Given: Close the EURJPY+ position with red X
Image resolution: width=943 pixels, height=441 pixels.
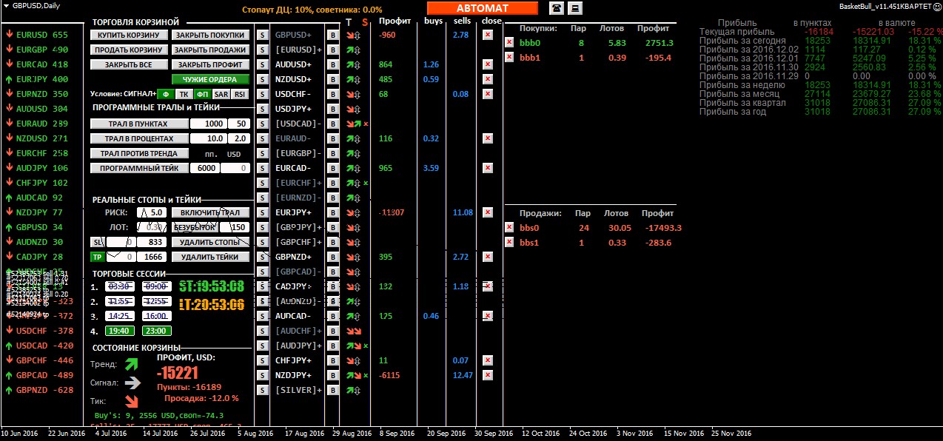Looking at the screenshot, I should tap(487, 212).
